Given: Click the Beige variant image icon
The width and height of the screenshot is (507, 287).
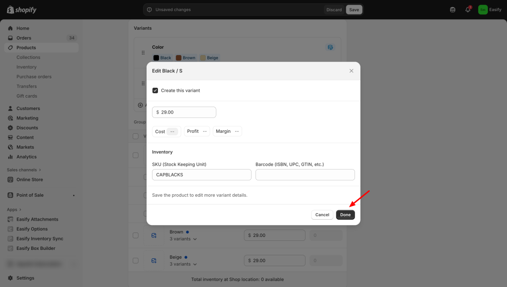Looking at the screenshot, I should coord(154,261).
